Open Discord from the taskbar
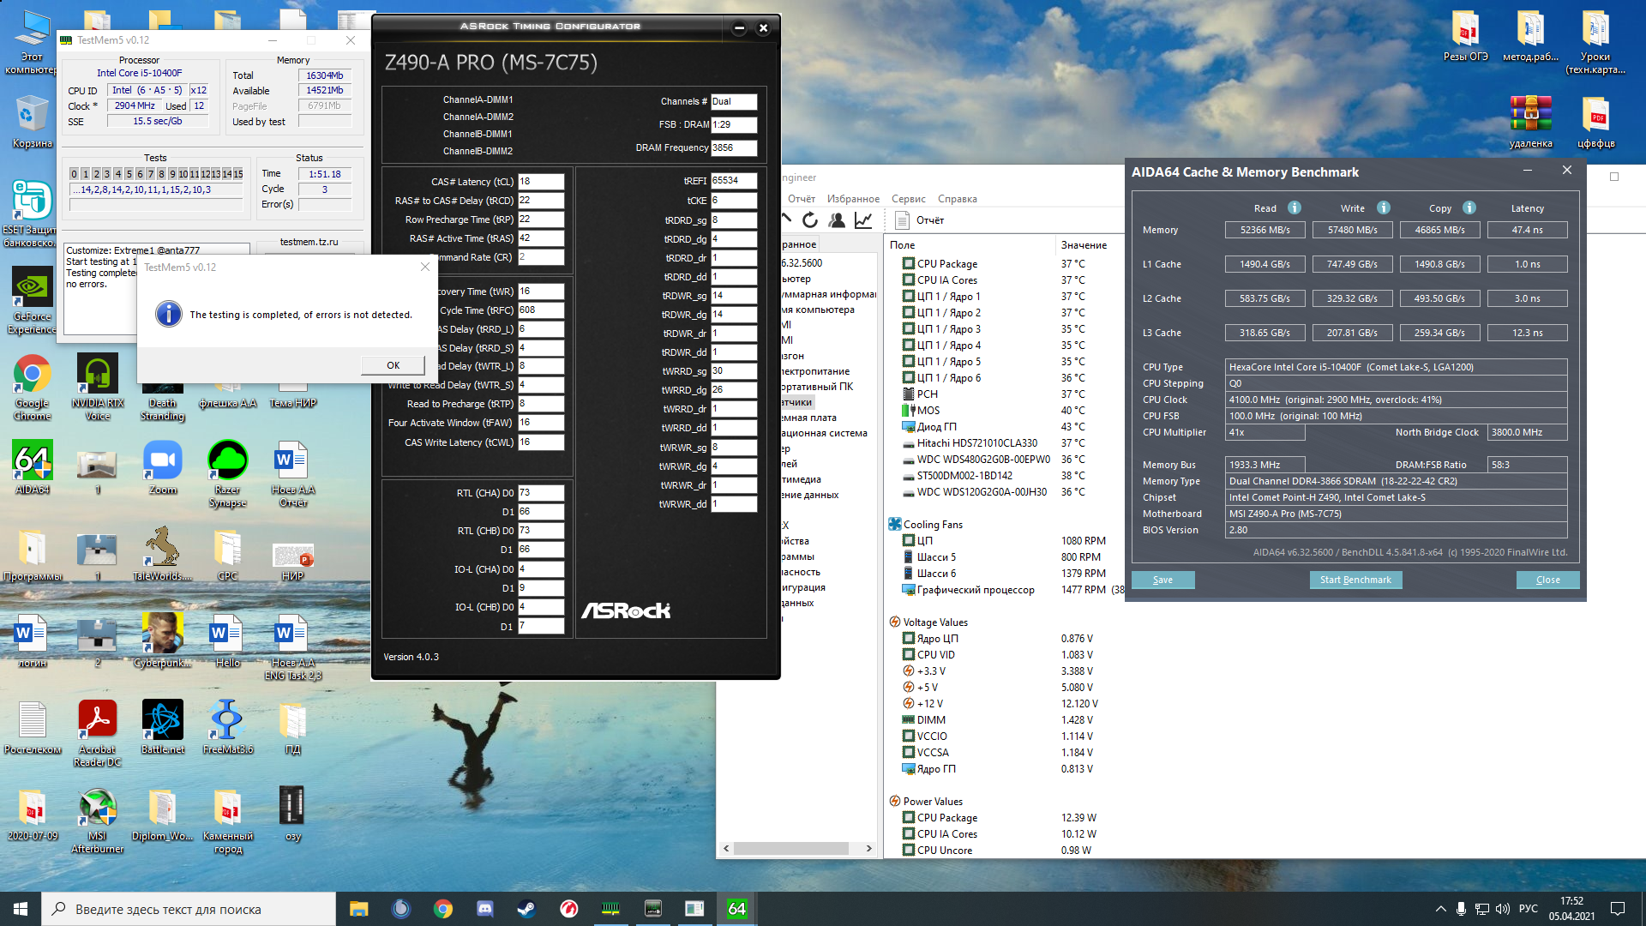The width and height of the screenshot is (1646, 926). (484, 909)
